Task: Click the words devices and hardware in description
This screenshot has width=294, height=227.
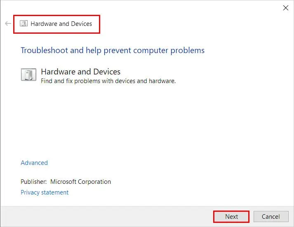Action: (x=145, y=81)
